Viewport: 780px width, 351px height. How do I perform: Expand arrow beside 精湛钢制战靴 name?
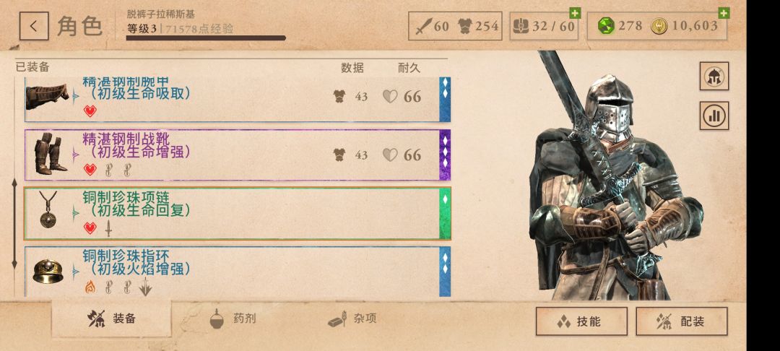click(x=76, y=155)
